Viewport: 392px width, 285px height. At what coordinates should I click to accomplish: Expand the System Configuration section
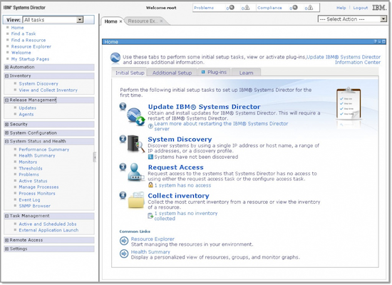pyautogui.click(x=6, y=133)
